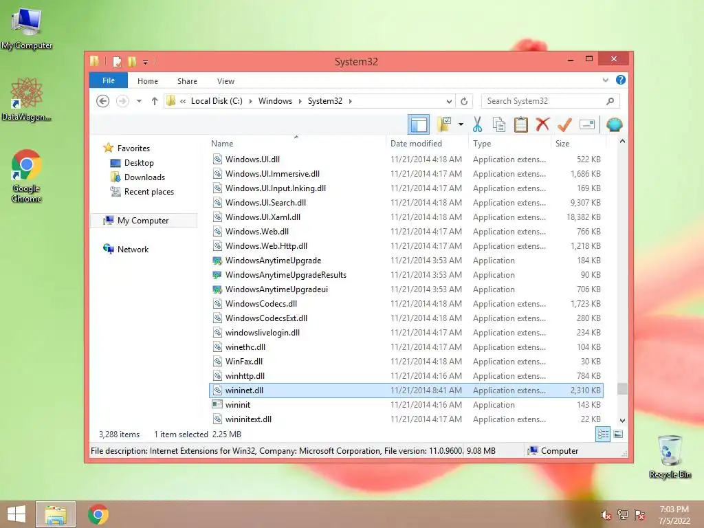The height and width of the screenshot is (528, 704).
Task: Open Recent places in the navigation pane
Action: pos(149,192)
